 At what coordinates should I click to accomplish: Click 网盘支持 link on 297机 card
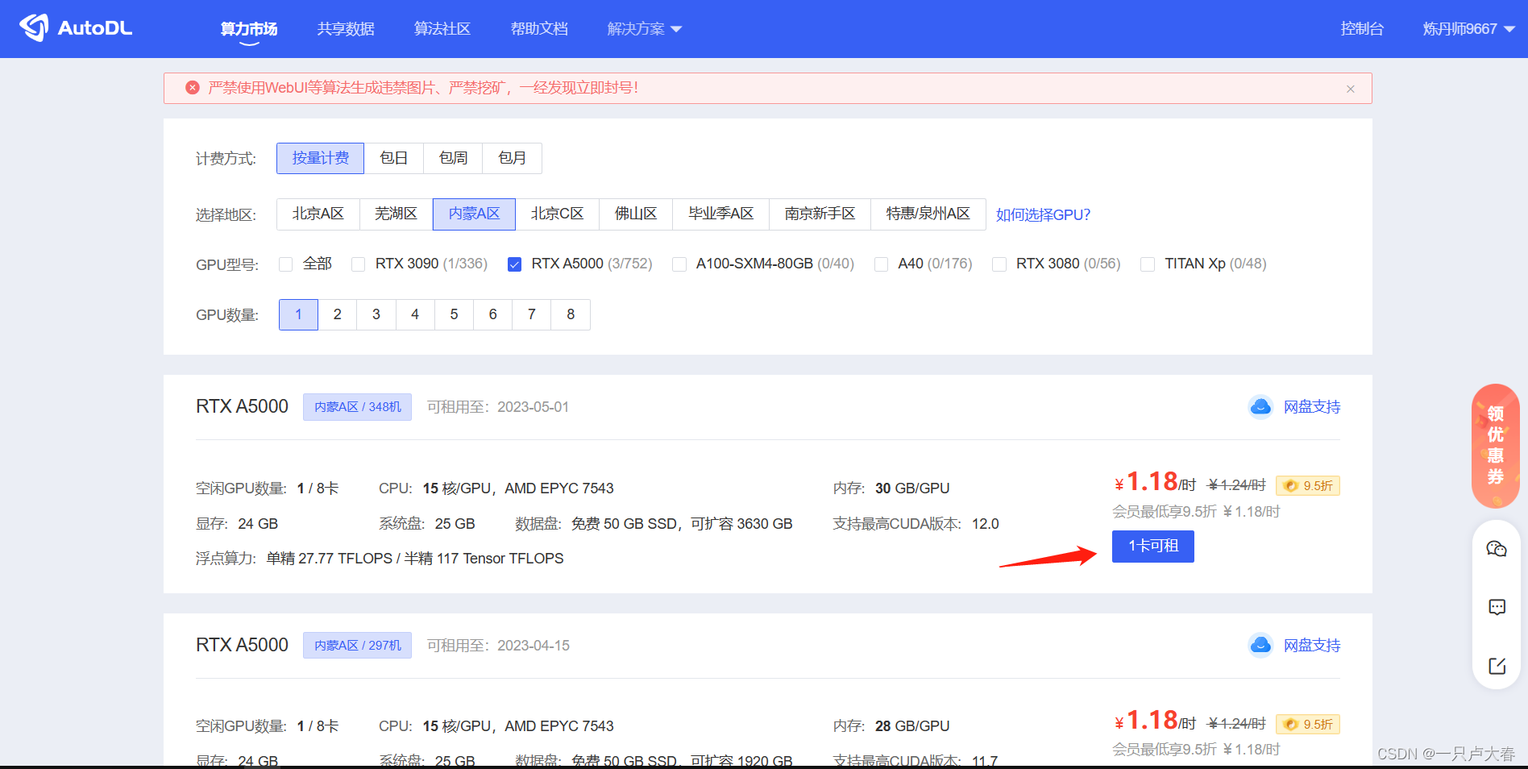[1312, 645]
